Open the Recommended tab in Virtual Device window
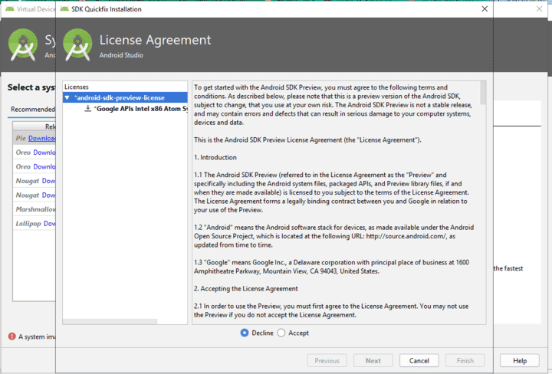Viewport: 552px width, 374px height. [x=33, y=110]
